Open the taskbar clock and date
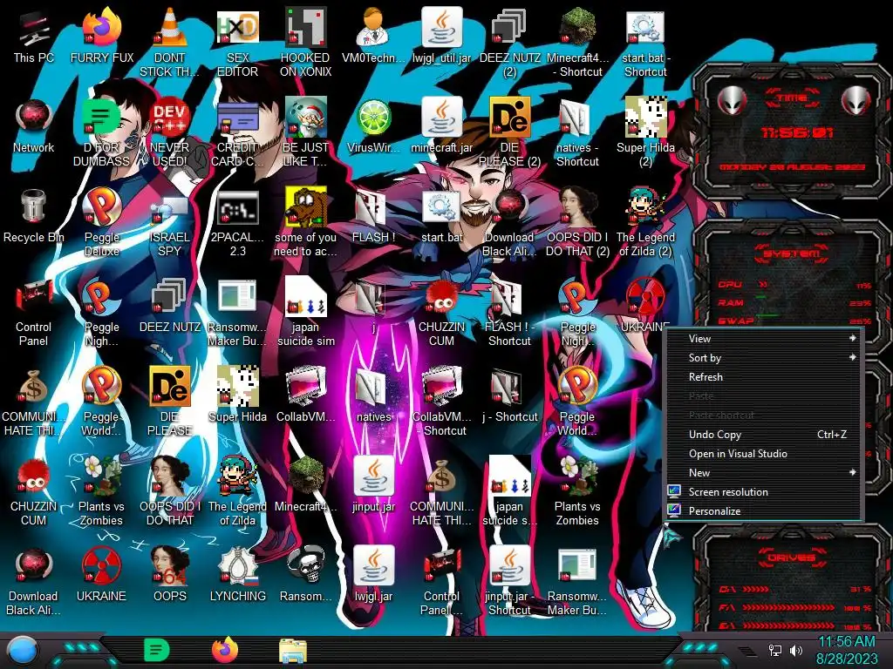The height and width of the screenshot is (669, 893). (x=846, y=650)
